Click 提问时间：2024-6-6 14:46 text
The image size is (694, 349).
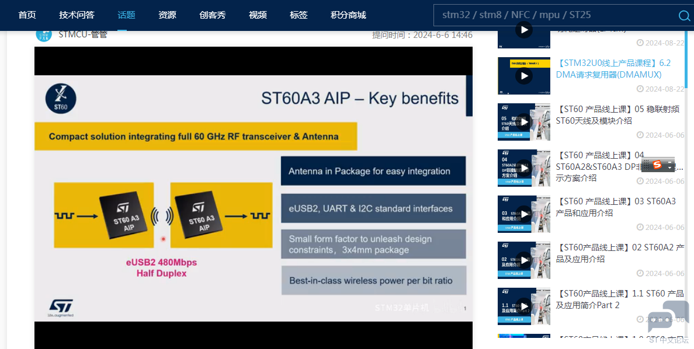coord(422,35)
